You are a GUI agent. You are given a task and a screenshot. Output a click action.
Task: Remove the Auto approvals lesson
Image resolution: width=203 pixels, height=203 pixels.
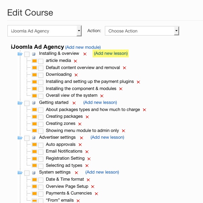[80, 144]
